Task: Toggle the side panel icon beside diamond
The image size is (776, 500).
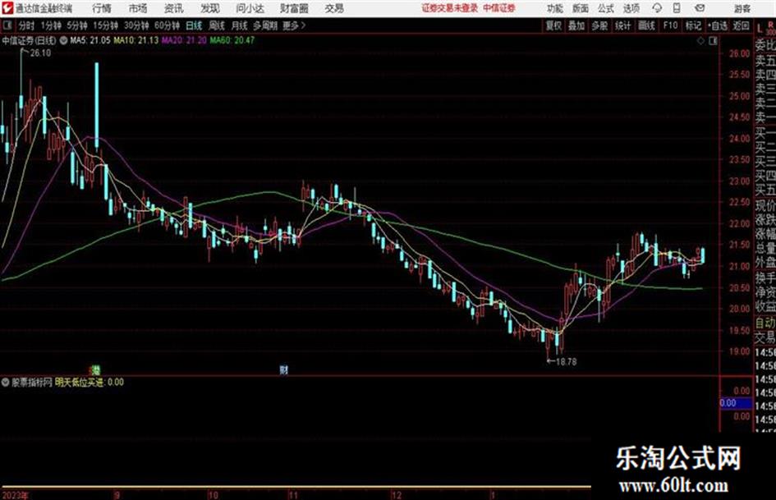Action: coord(713,41)
